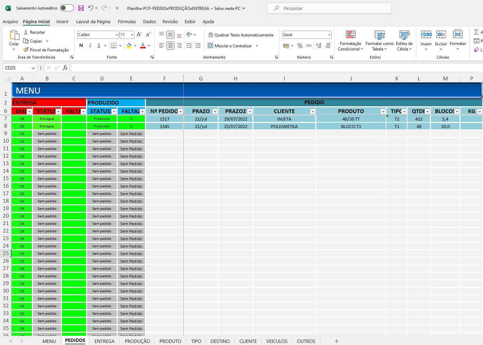Click the Undo arrow icon
Viewport: 483px width, 345px height.
tap(90, 8)
